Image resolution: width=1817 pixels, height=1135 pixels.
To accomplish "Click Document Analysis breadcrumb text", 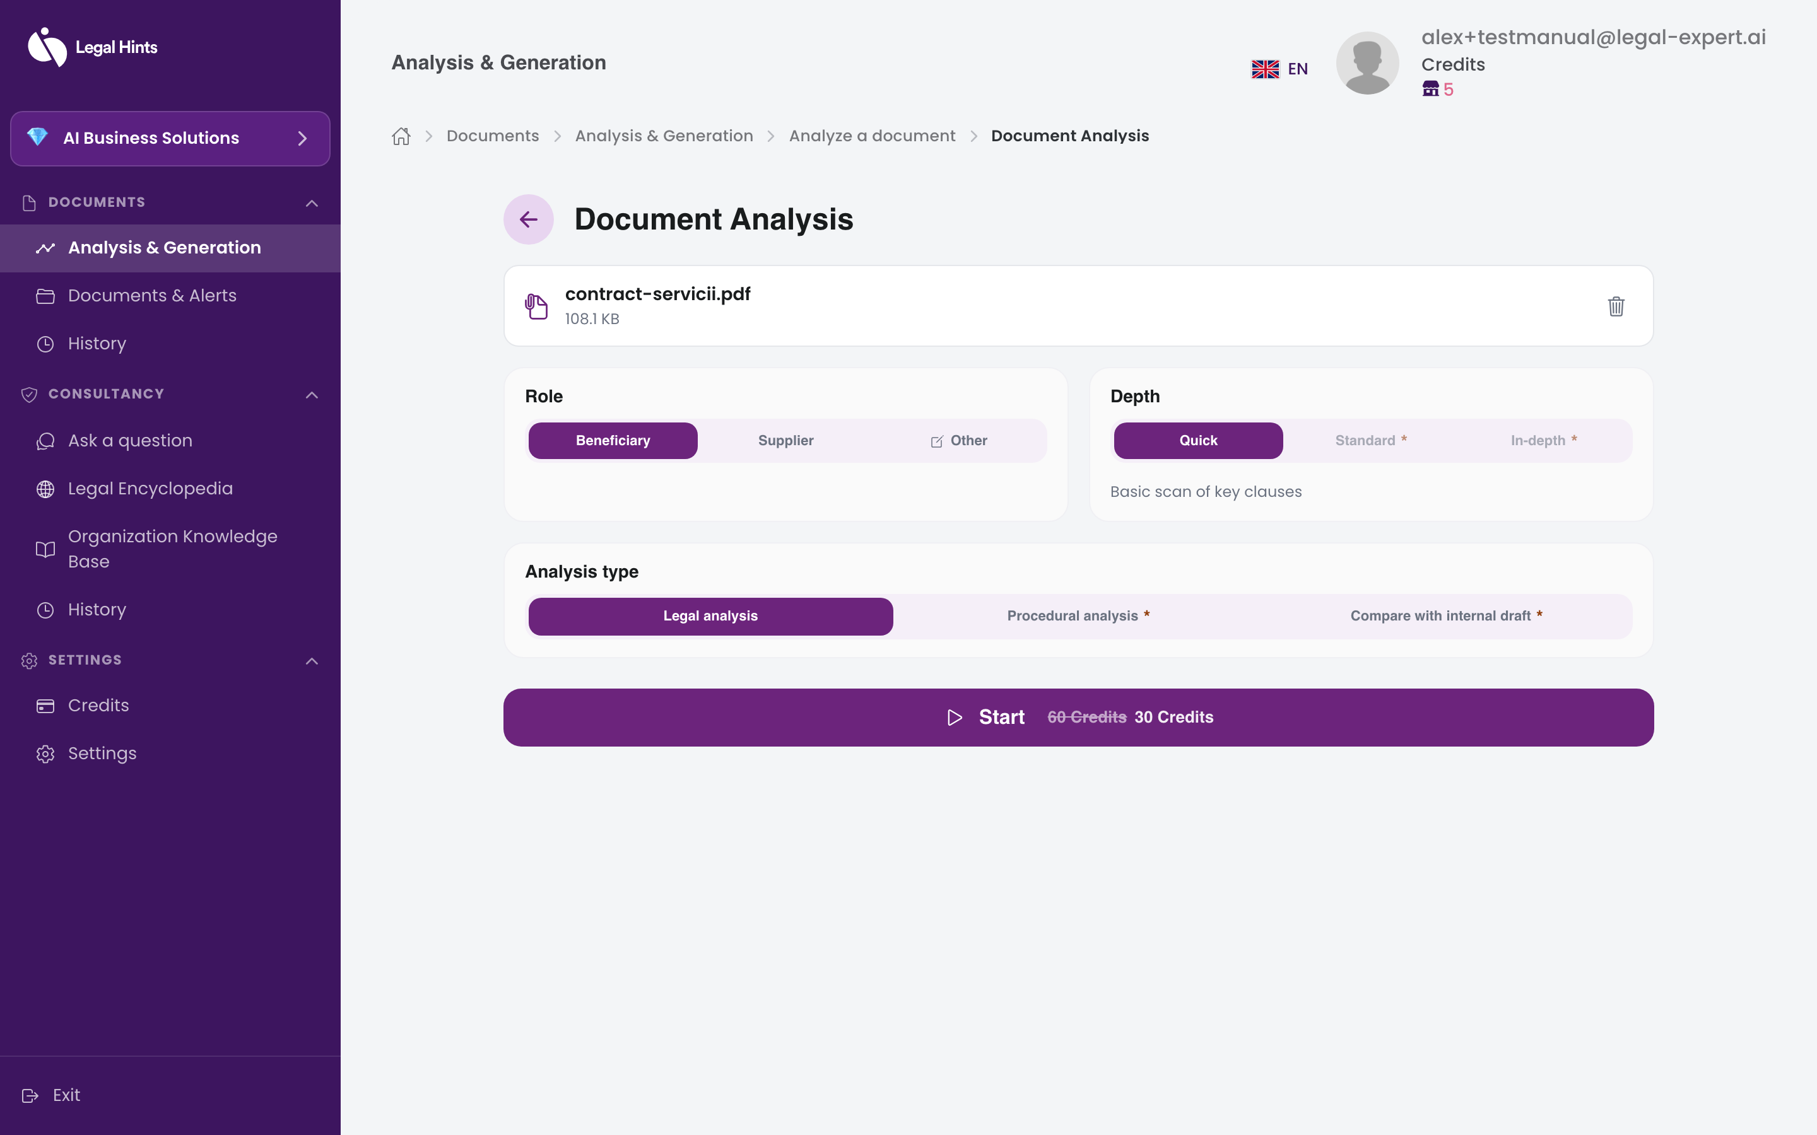I will pyautogui.click(x=1070, y=136).
